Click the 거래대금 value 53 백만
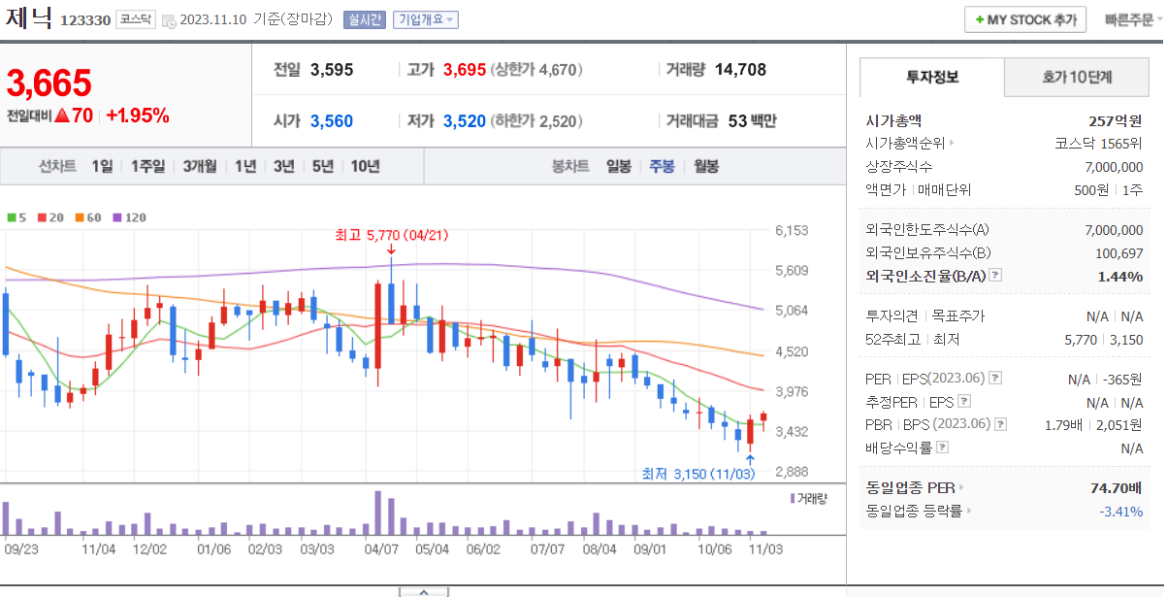The image size is (1167, 597). pos(752,121)
